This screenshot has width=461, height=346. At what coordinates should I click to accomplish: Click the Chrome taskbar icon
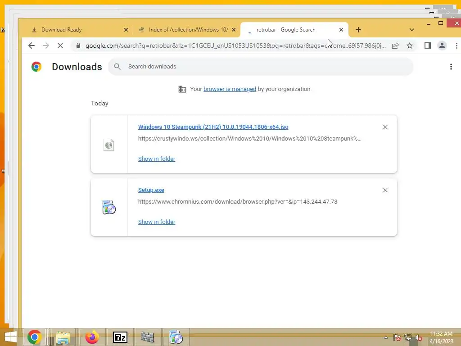34,337
